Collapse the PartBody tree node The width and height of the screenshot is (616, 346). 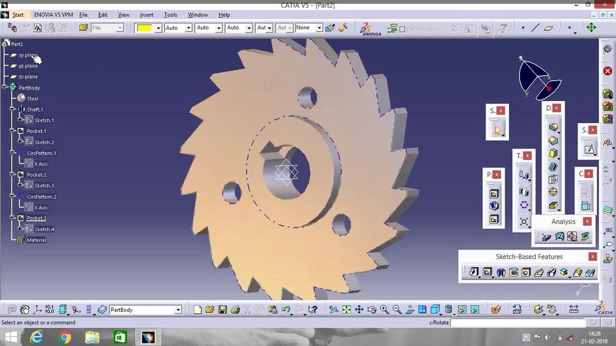click(4, 87)
